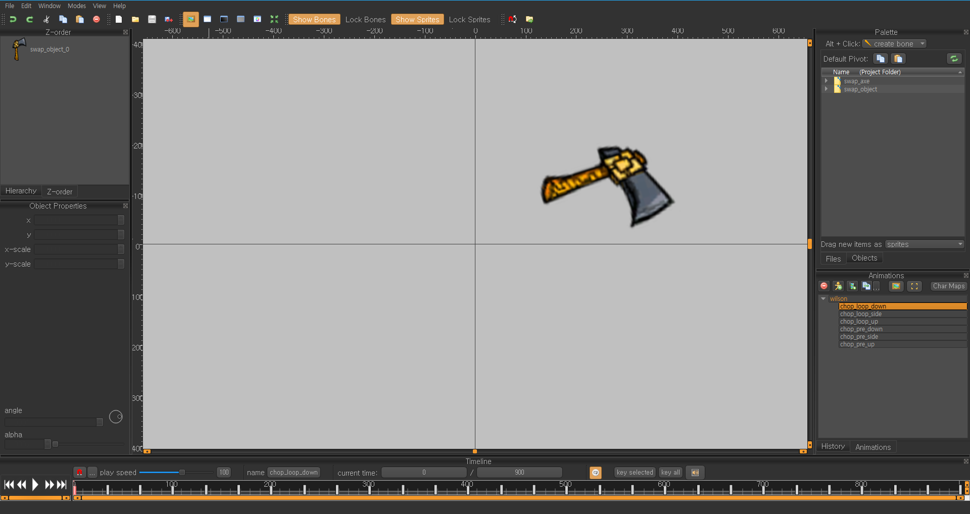Click the scissors cut icon
The height and width of the screenshot is (514, 970).
point(46,19)
